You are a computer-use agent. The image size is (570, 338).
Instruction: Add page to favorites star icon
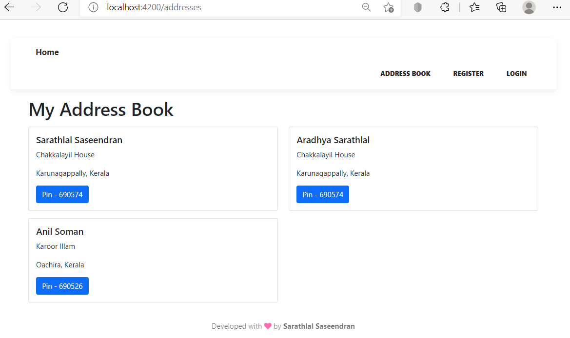[388, 7]
